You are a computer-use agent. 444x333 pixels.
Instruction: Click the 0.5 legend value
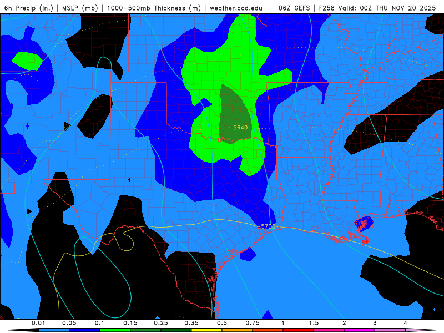coord(222,323)
